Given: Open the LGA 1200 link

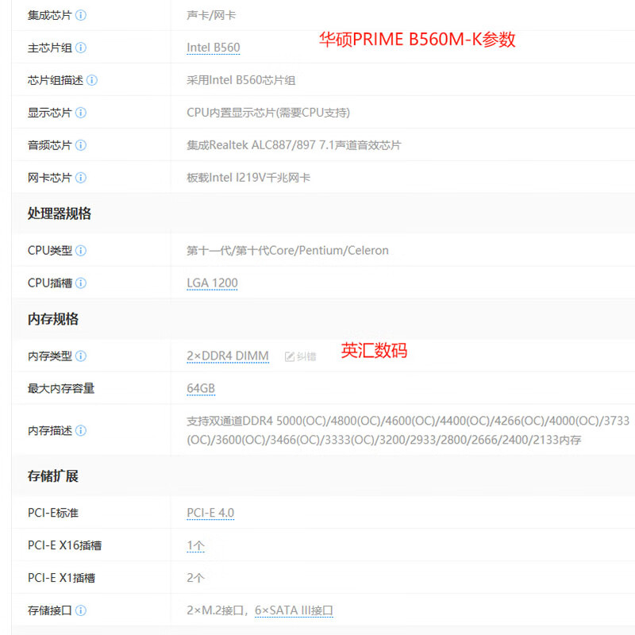Looking at the screenshot, I should [212, 283].
